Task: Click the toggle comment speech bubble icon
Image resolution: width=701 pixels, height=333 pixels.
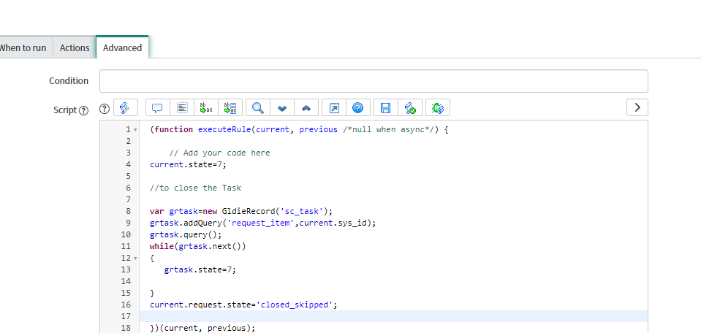Action: coord(157,108)
